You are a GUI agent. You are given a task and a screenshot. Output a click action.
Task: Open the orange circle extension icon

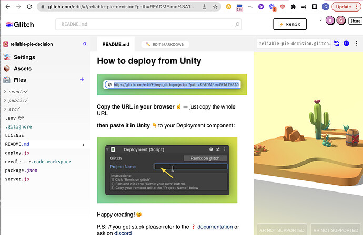228,7
